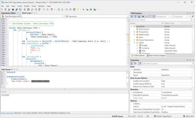Pin the TOM Explorer panel with auto-hide icon
This screenshot has width=195, height=118.
tap(190, 13)
